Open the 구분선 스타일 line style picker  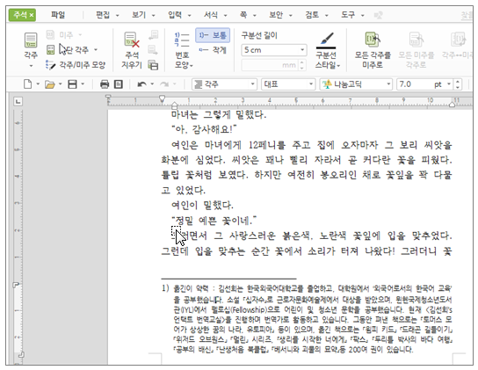[x=327, y=51]
